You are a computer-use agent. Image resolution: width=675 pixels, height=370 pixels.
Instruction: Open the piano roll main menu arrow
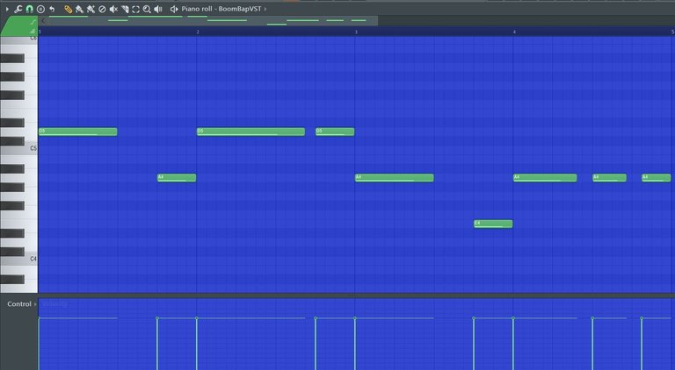(7, 9)
